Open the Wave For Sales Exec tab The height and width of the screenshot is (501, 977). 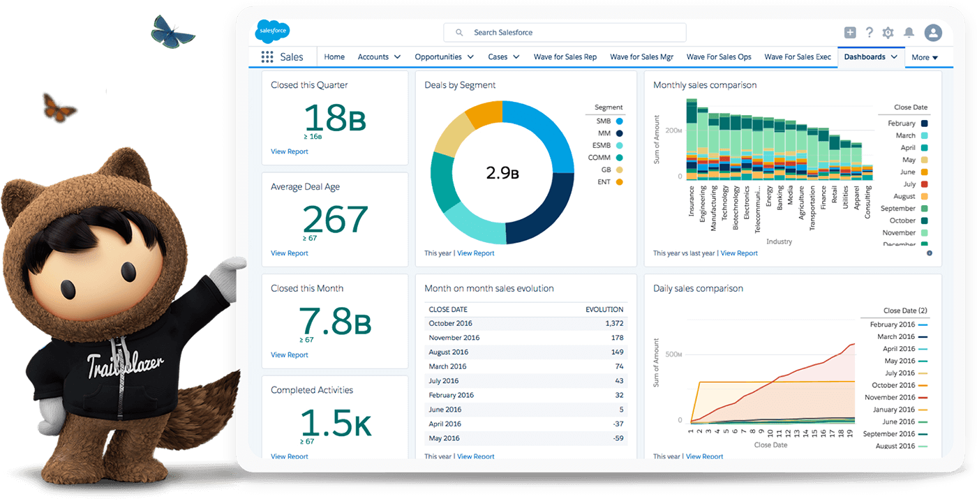click(x=798, y=57)
